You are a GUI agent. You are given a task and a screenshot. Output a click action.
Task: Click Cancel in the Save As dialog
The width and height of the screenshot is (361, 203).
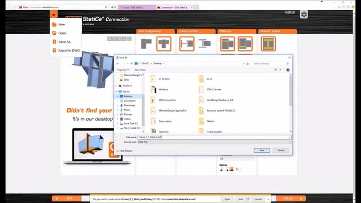(x=281, y=151)
